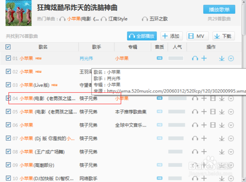Add song 08 王广成广场舞 to playlist
The height and width of the screenshot is (182, 246).
click(x=204, y=152)
